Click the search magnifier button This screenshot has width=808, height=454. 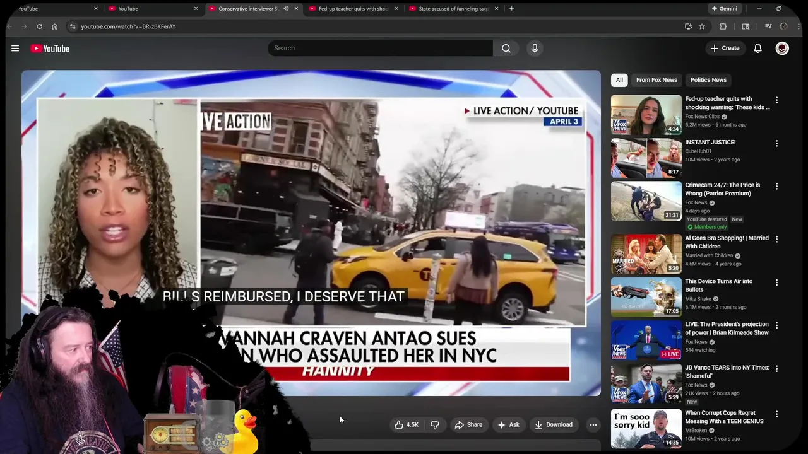coord(506,48)
